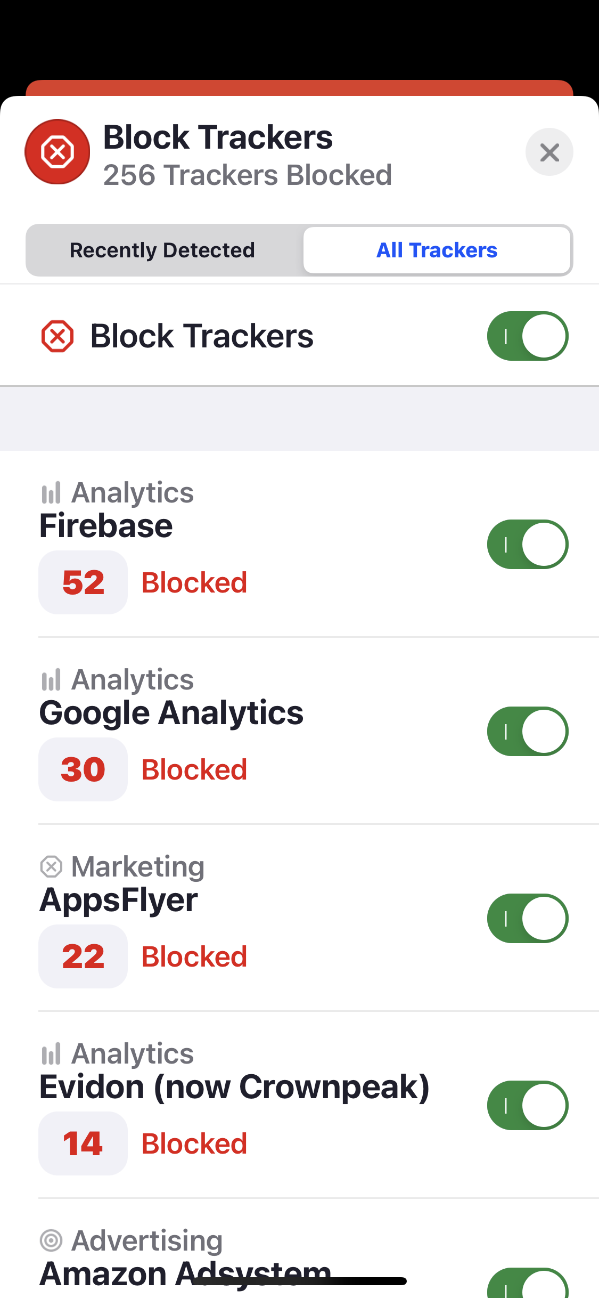Disable the main Block Trackers switch
Viewport: 599px width, 1298px height.
pos(527,336)
